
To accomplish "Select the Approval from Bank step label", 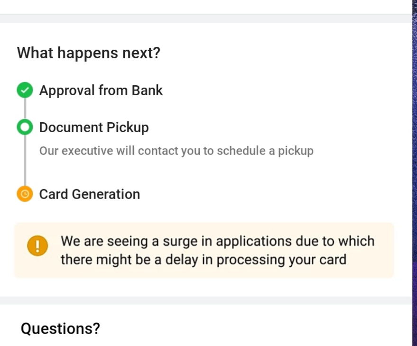I will point(101,90).
